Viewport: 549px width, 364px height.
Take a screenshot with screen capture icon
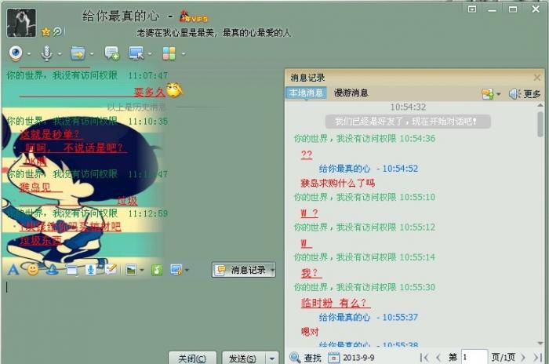click(x=176, y=270)
